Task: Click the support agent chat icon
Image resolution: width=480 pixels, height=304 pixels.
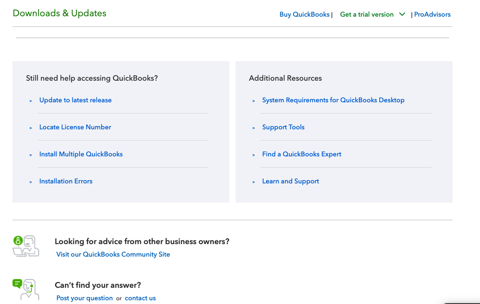Action: click(x=26, y=289)
